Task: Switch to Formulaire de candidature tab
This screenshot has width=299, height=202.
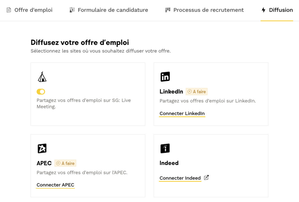Action: click(109, 10)
